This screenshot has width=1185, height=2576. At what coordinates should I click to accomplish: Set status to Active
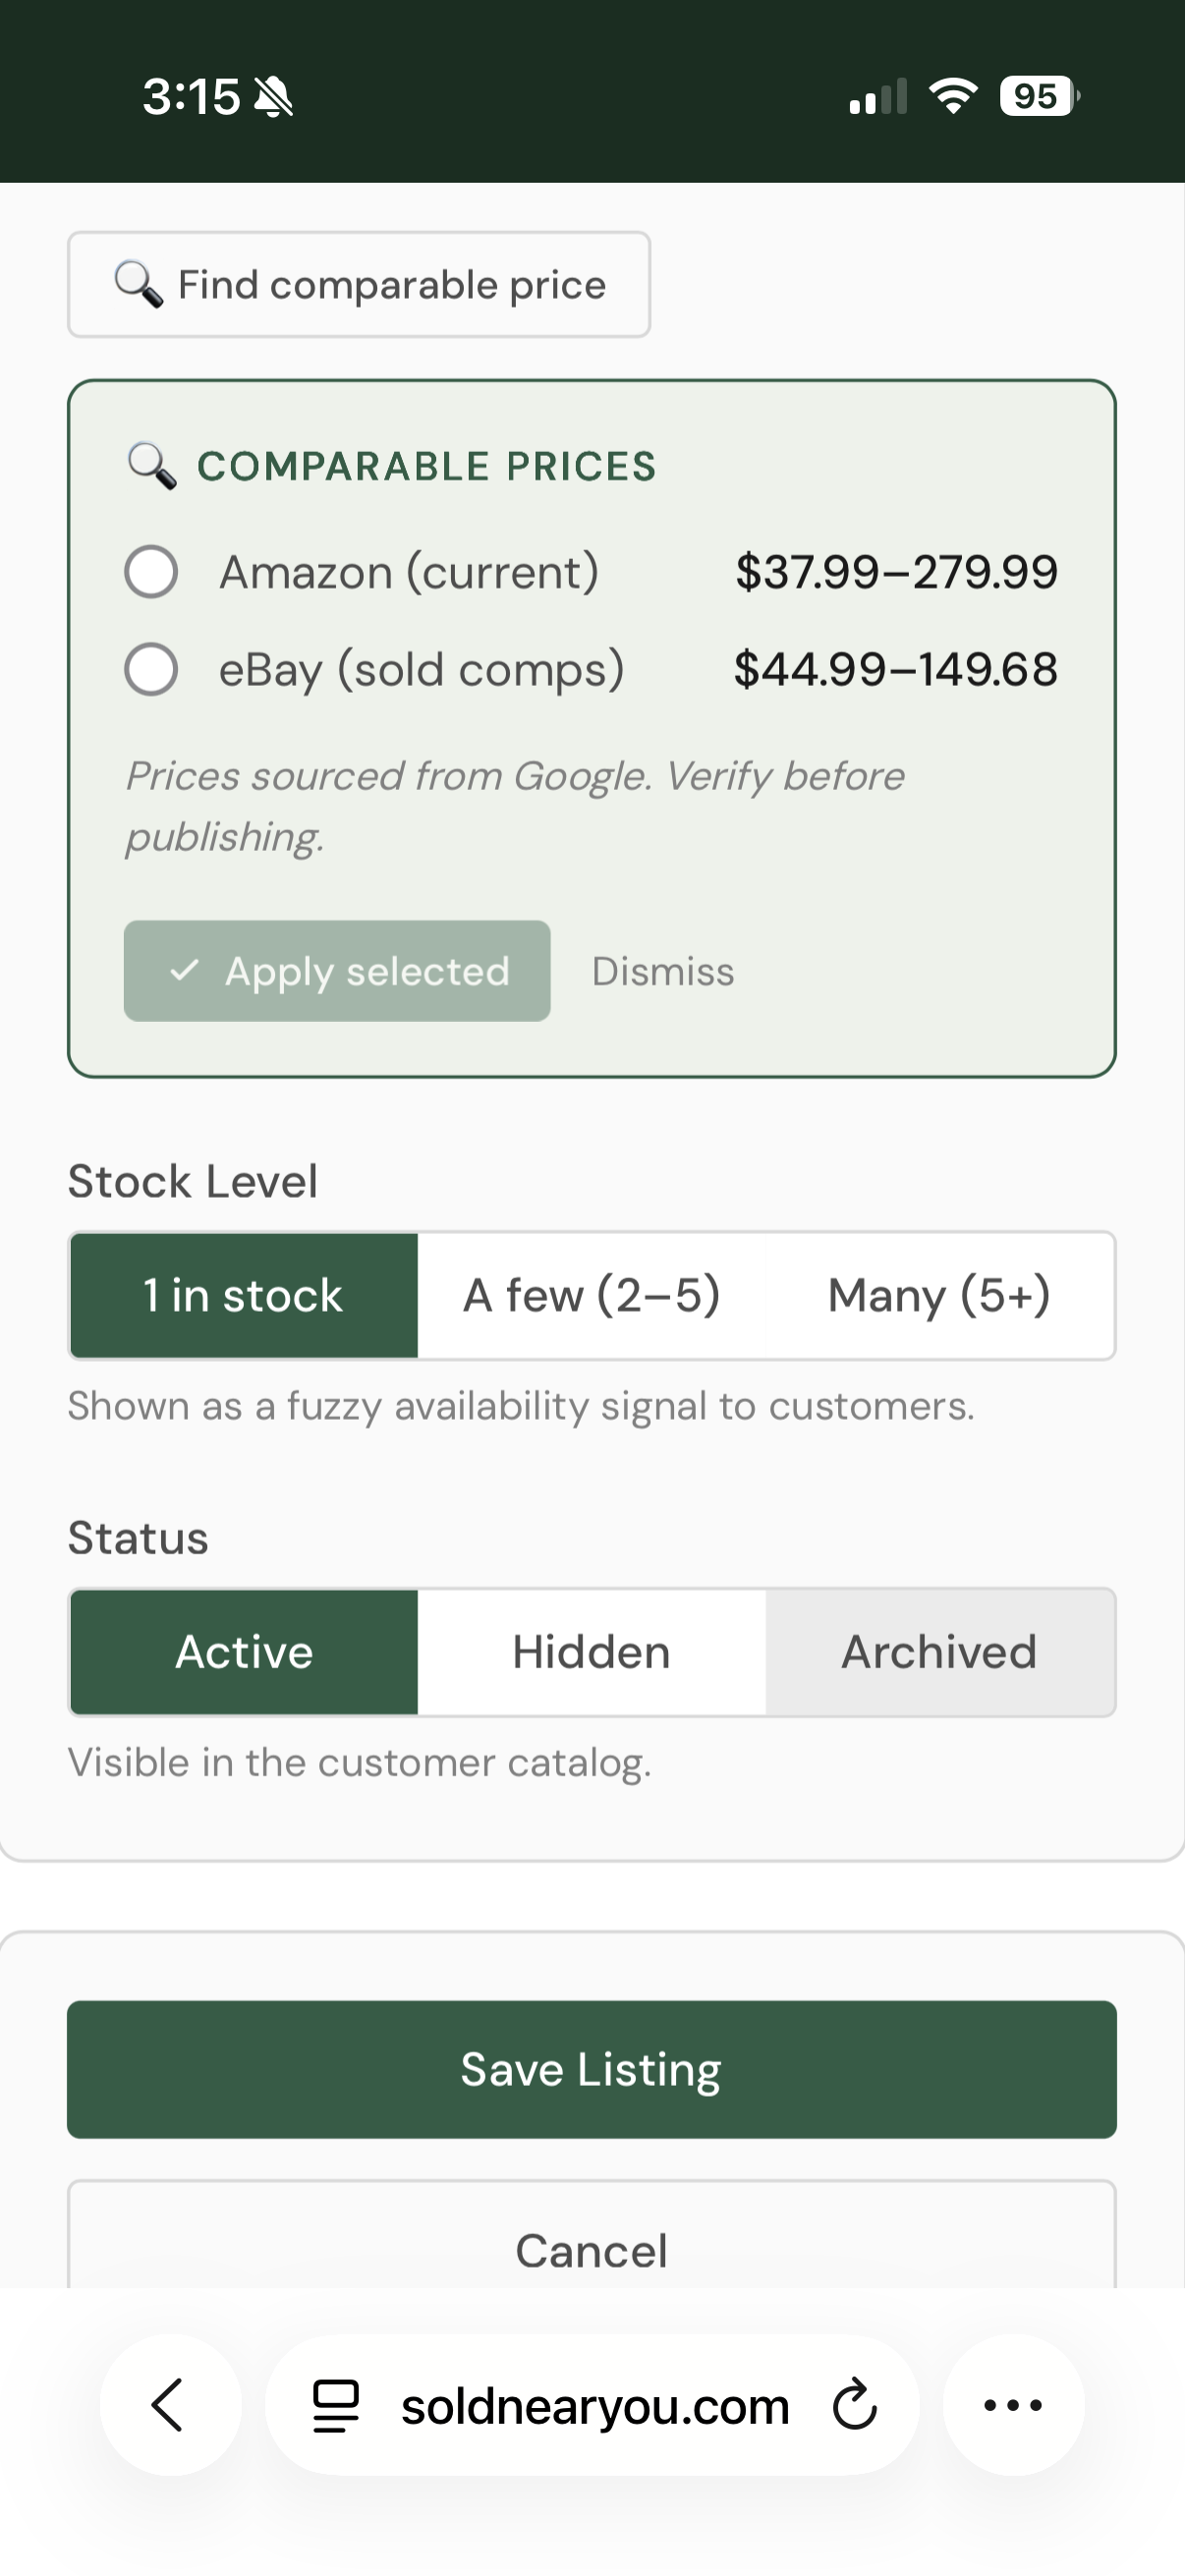point(243,1652)
